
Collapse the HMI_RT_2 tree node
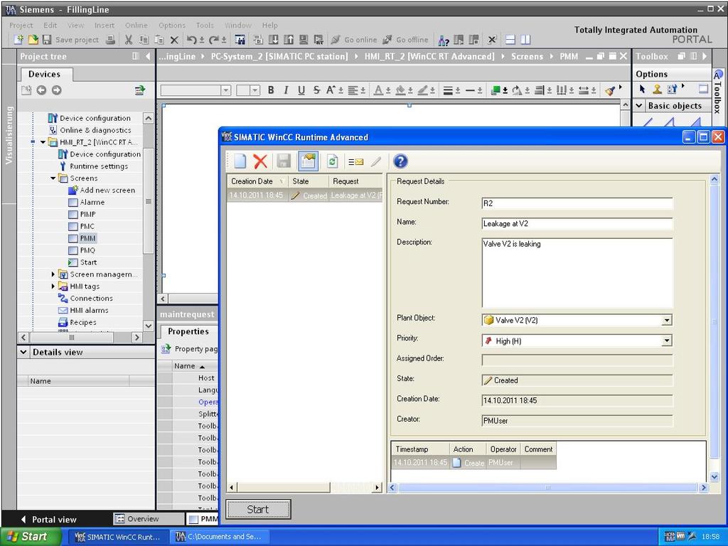pos(43,142)
